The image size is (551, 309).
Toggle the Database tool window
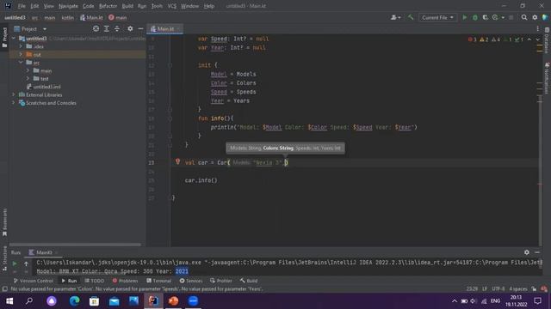[x=547, y=40]
